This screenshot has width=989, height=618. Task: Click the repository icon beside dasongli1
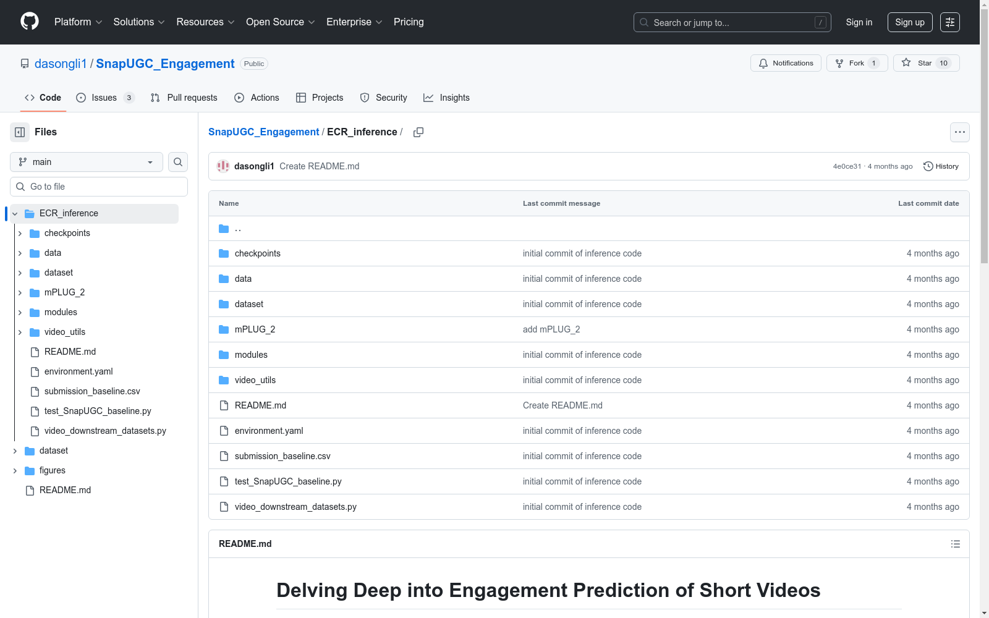(x=25, y=64)
